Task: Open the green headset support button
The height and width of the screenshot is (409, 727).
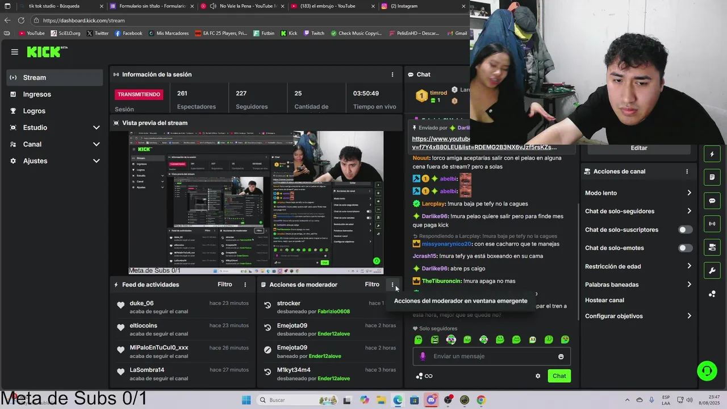Action: [x=707, y=371]
